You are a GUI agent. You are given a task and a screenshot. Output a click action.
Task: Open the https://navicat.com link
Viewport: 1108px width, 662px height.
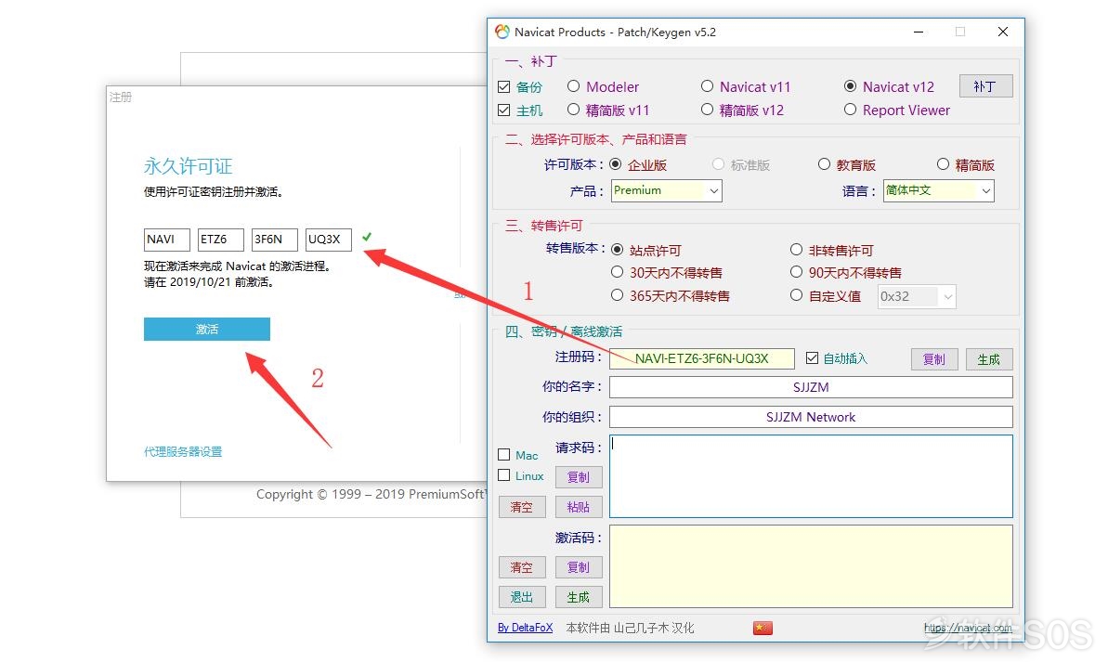pos(968,628)
